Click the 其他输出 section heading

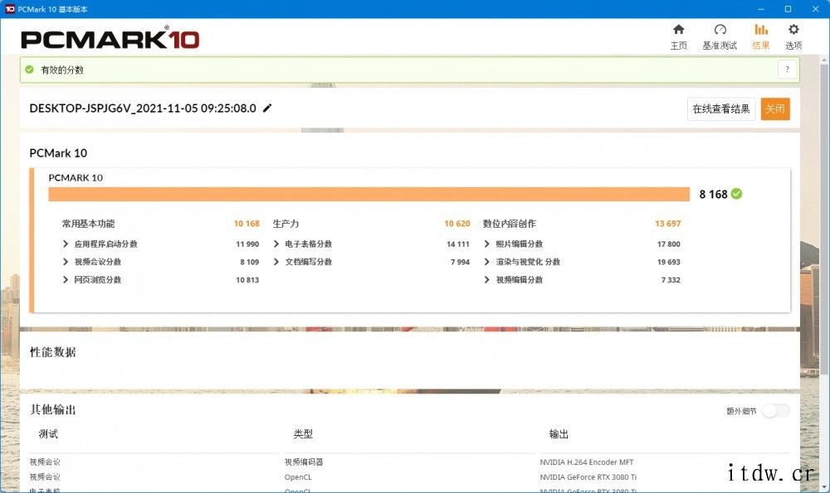53,409
